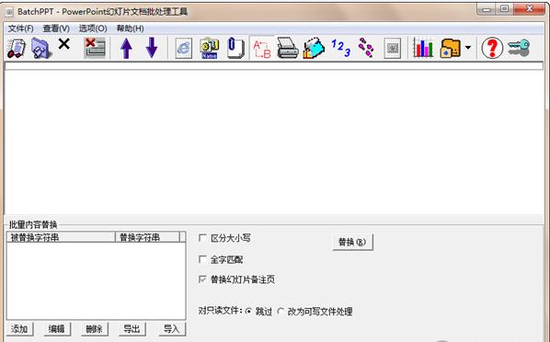The height and width of the screenshot is (342, 550).
Task: Click the 123 numbering icon
Action: (x=340, y=48)
